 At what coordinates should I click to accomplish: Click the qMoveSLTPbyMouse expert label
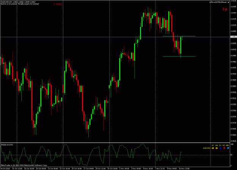pyautogui.click(x=218, y=2)
